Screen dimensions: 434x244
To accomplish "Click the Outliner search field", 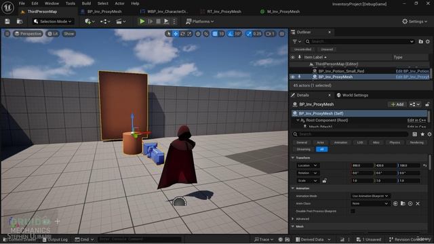I will (360, 41).
